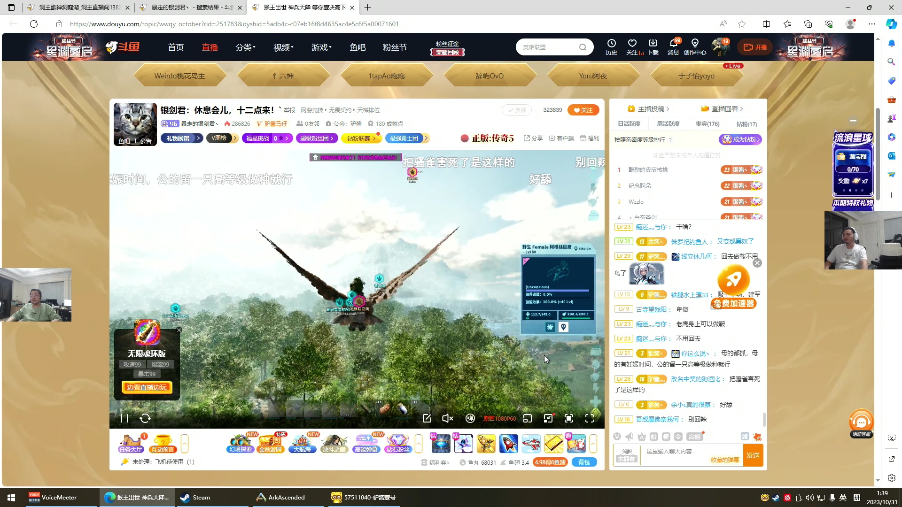902x507 pixels.
Task: Switch to 钻粉(17) diamond fans tab
Action: [x=746, y=124]
